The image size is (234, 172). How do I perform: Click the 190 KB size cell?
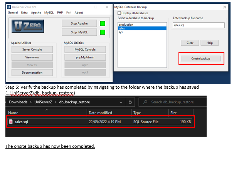click(x=185, y=122)
